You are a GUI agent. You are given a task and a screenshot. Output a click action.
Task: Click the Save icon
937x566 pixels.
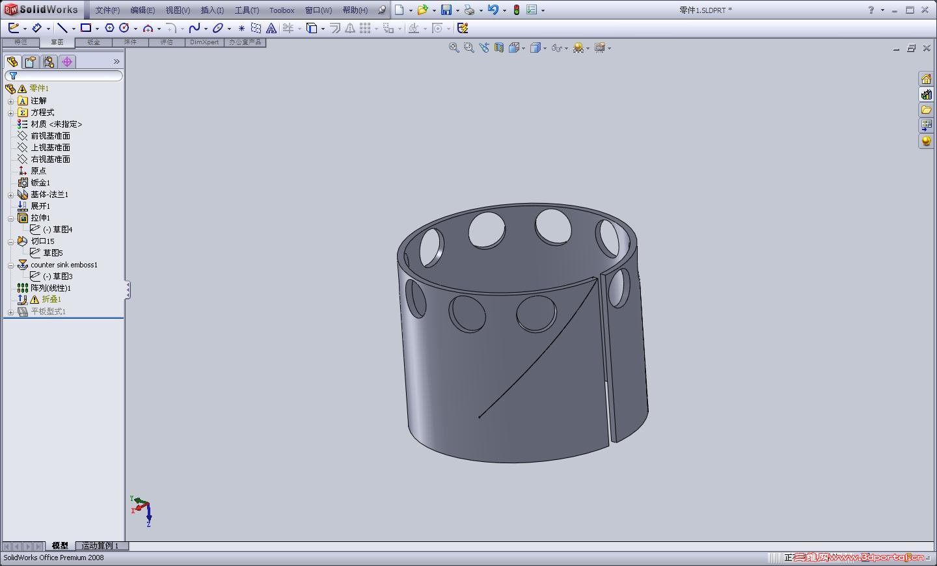pos(446,10)
